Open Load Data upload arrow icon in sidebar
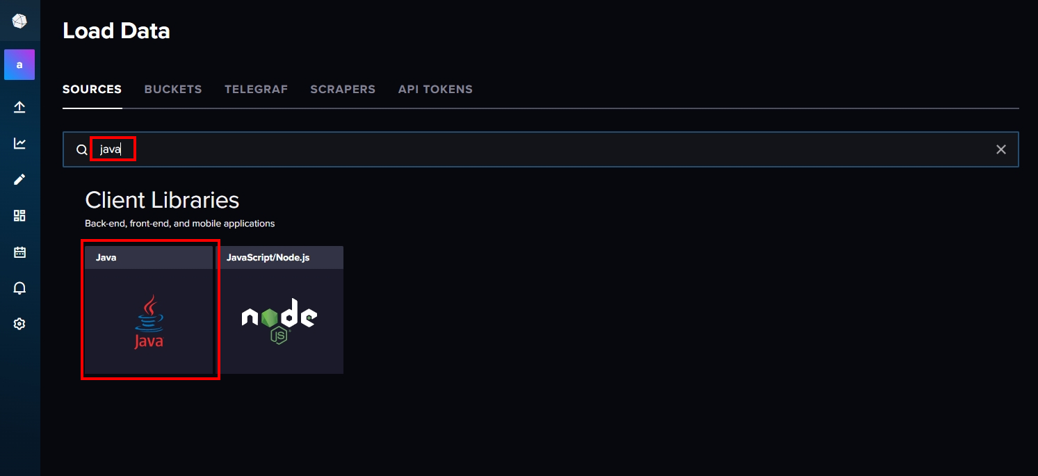1038x476 pixels. pos(19,107)
